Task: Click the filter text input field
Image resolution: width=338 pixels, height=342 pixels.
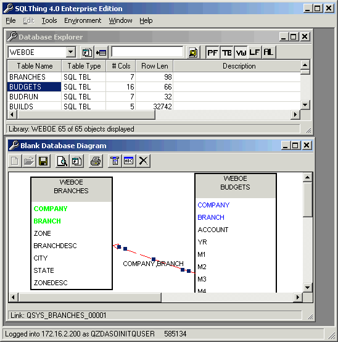Action: 147,52
